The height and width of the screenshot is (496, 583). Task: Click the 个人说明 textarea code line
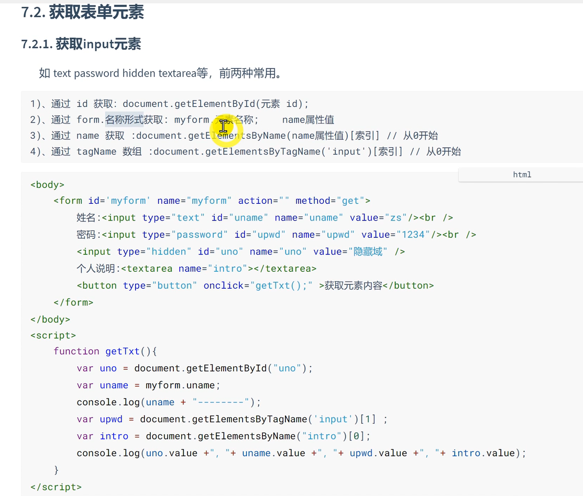coord(196,269)
